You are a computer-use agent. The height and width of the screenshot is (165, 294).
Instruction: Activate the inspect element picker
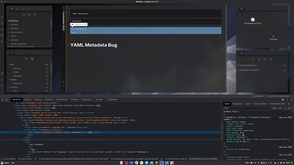3,100
